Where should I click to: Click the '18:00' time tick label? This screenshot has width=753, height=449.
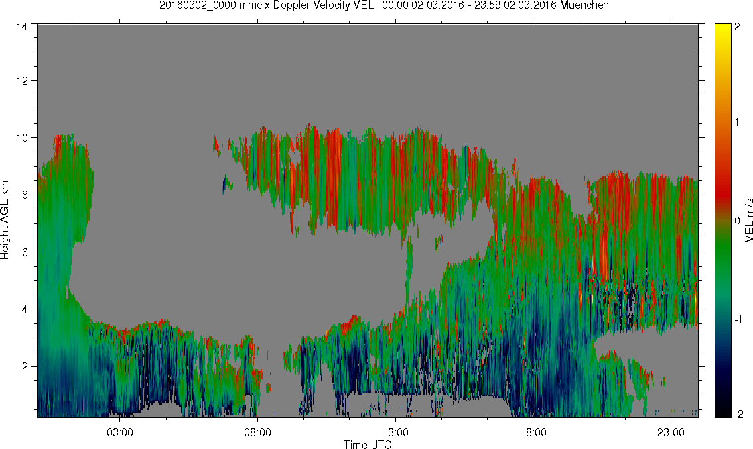pos(533,432)
